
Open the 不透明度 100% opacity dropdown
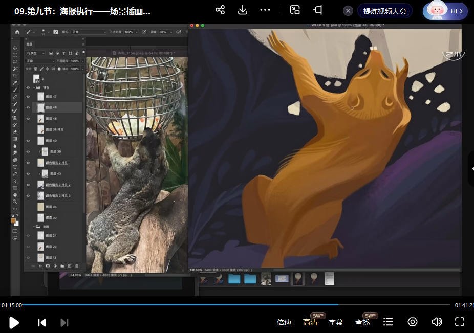82,61
